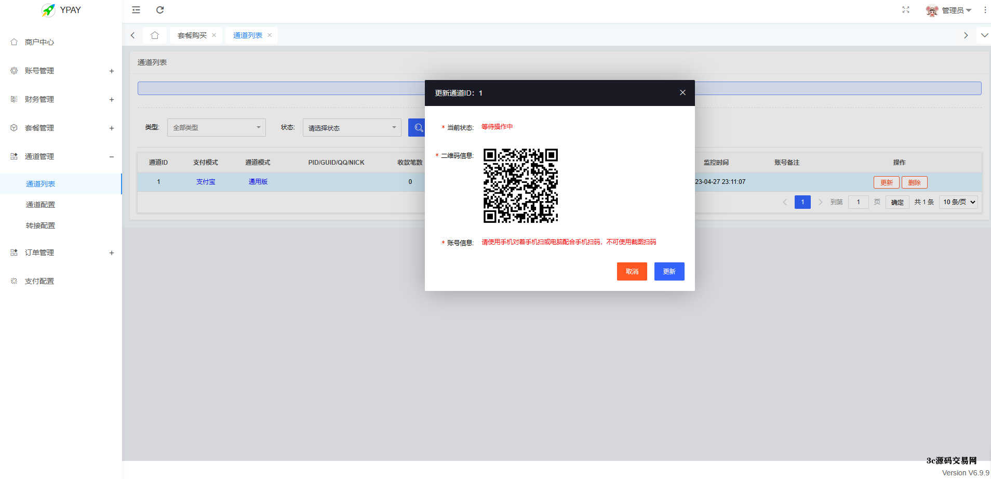Screen dimensions: 991x479
Task: Click the 监控时间 column header
Action: point(716,163)
